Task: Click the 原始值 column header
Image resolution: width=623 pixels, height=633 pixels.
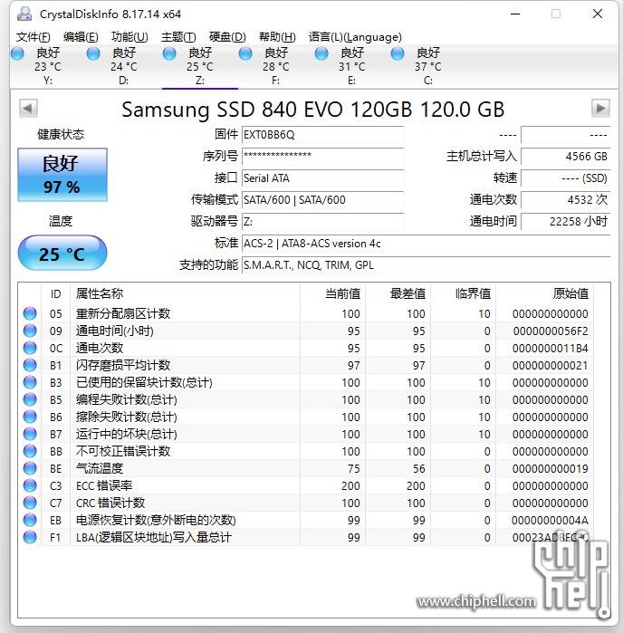Action: [544, 293]
